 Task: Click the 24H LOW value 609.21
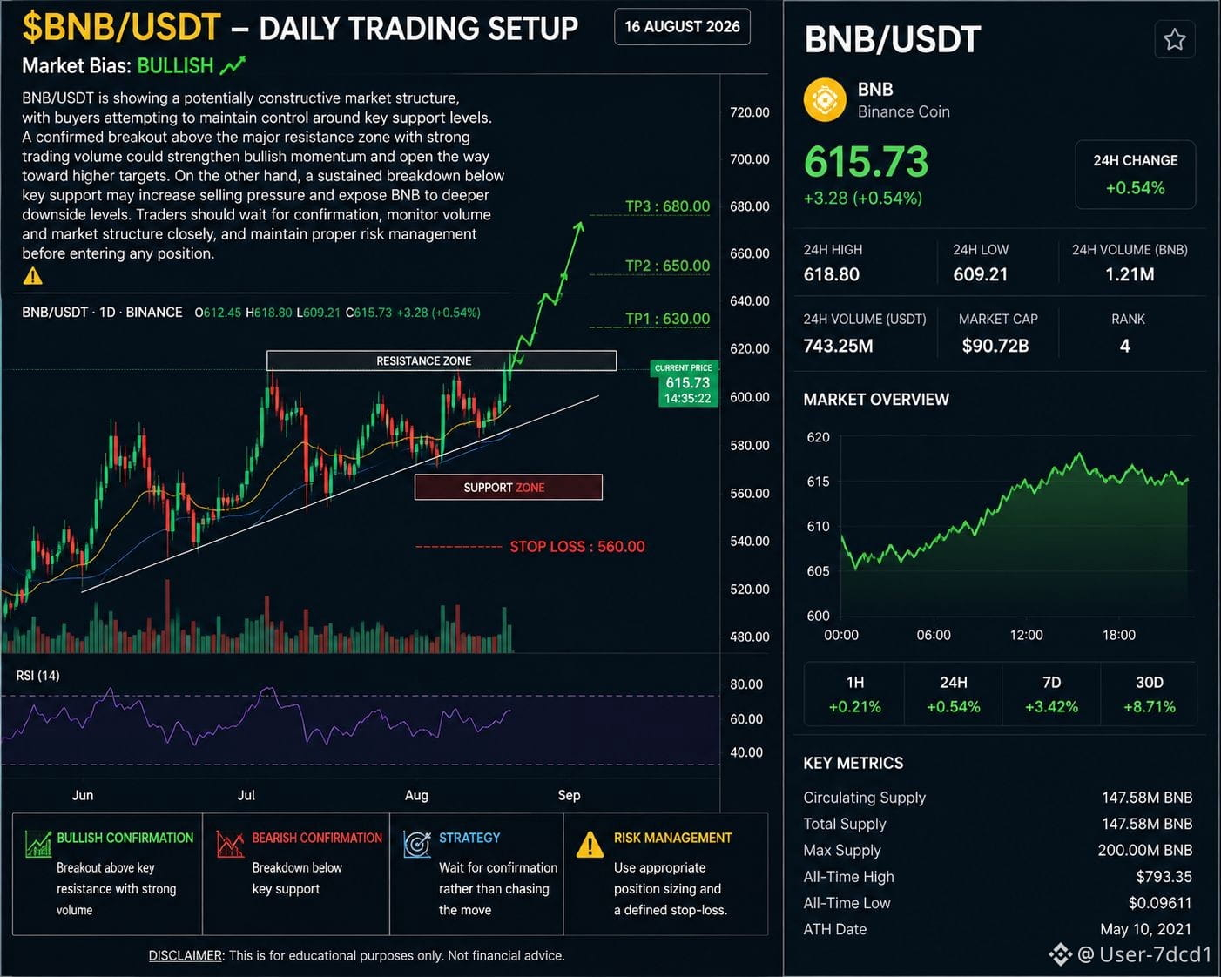pos(981,274)
